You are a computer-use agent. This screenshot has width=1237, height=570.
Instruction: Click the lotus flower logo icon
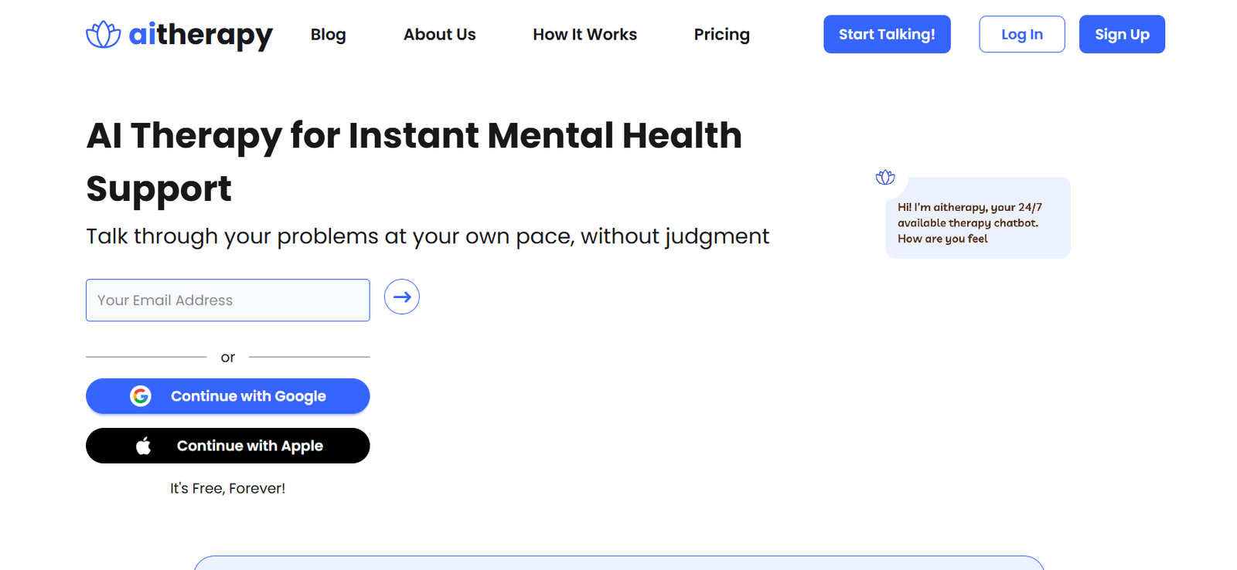103,35
